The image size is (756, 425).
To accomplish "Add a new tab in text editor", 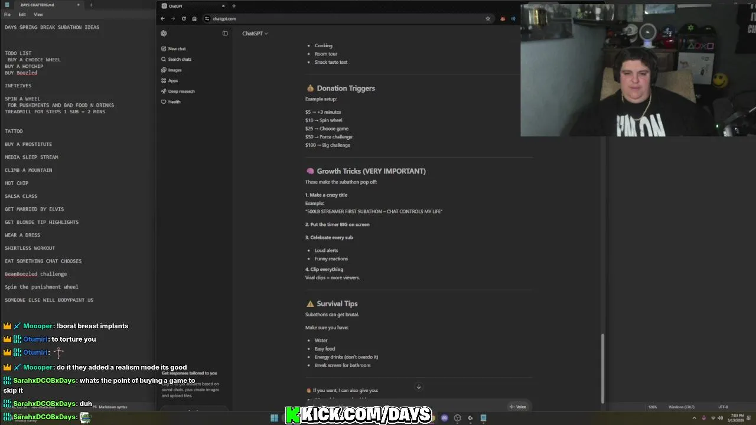I will (91, 5).
